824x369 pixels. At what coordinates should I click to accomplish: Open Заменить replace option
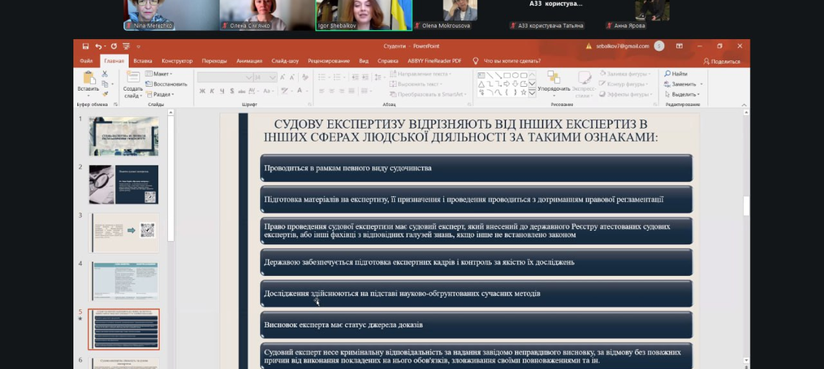click(684, 84)
